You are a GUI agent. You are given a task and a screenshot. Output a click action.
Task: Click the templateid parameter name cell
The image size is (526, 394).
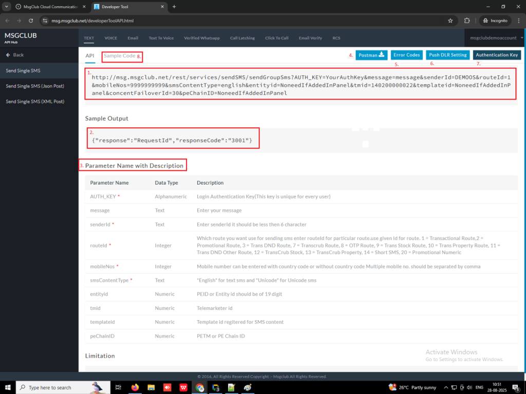click(x=102, y=322)
